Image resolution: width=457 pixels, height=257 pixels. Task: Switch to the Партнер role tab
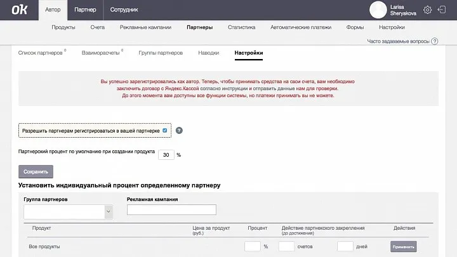click(85, 10)
